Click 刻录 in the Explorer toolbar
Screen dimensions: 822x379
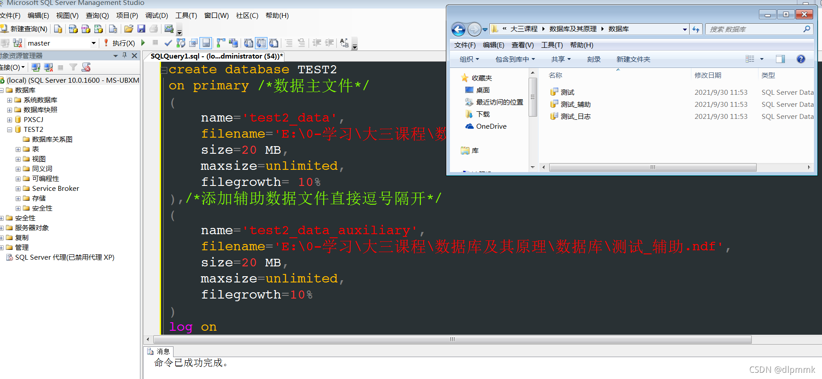594,59
